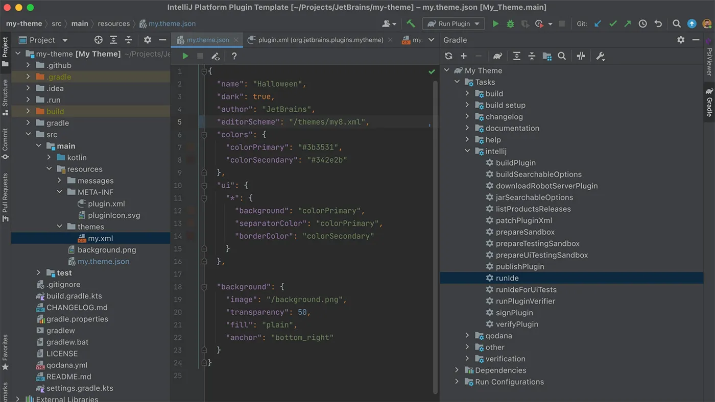Push changes using the green arrow icon

pyautogui.click(x=628, y=23)
